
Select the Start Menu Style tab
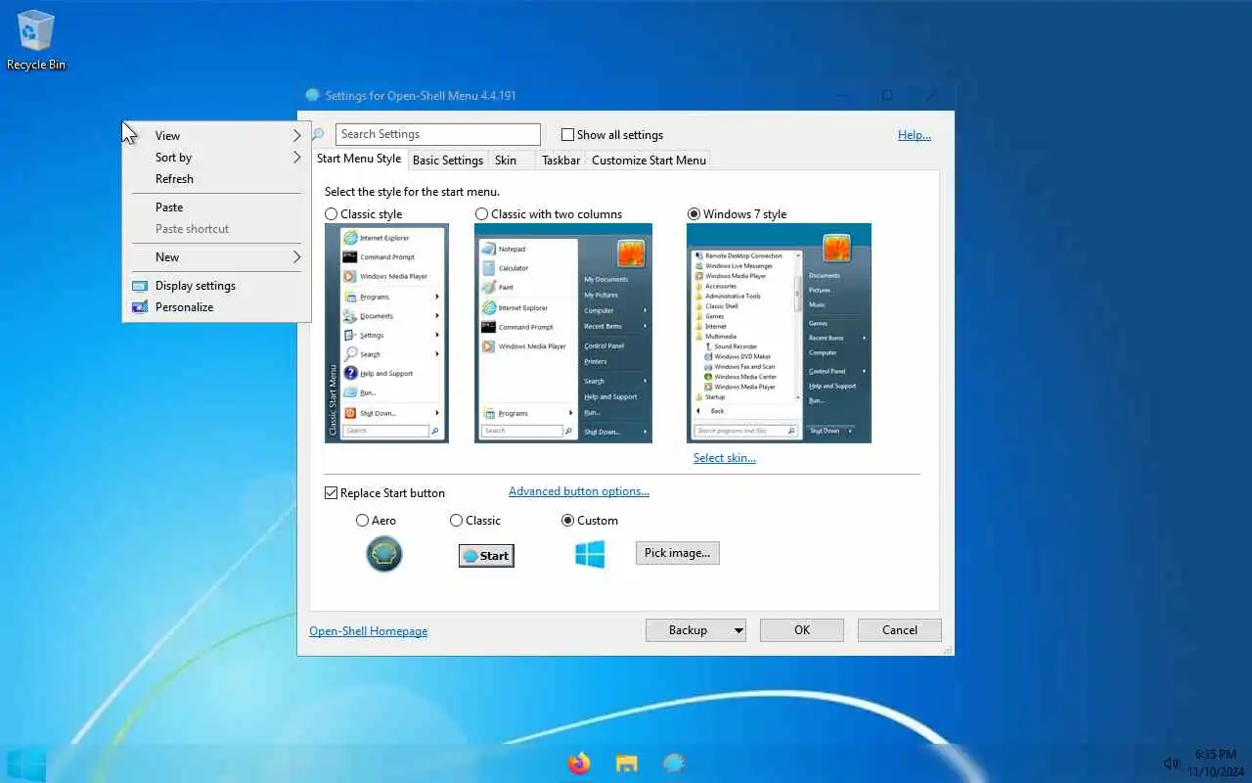359,159
